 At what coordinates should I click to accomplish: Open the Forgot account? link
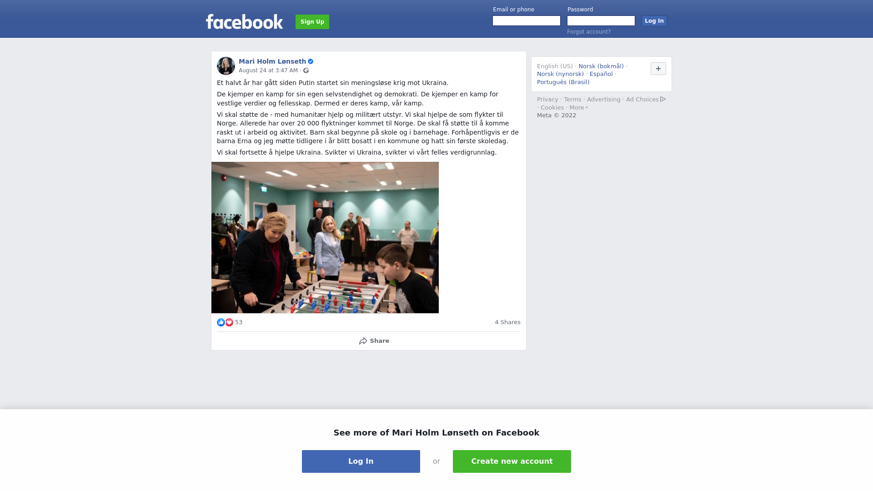click(x=589, y=32)
